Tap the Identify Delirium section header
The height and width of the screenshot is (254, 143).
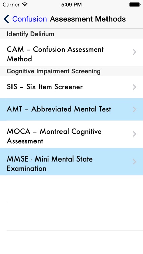click(x=72, y=34)
